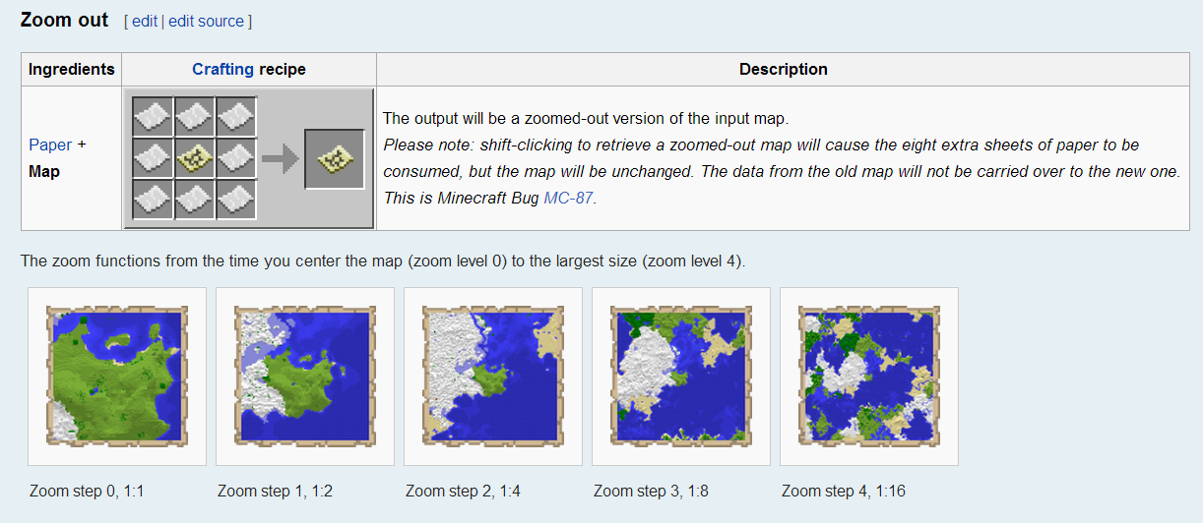The height and width of the screenshot is (523, 1203).
Task: Click the bottom-middle paper in crafting grid
Action: pyautogui.click(x=194, y=200)
